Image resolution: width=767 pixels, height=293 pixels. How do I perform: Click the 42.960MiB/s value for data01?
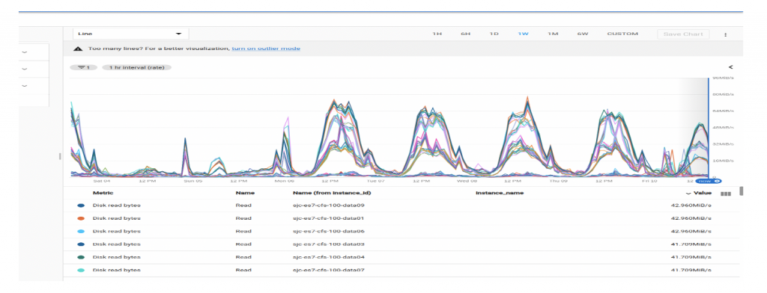tap(691, 218)
